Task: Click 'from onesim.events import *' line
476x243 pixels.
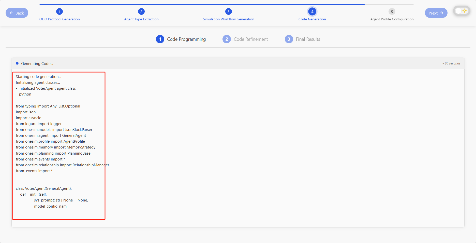Action: point(40,159)
